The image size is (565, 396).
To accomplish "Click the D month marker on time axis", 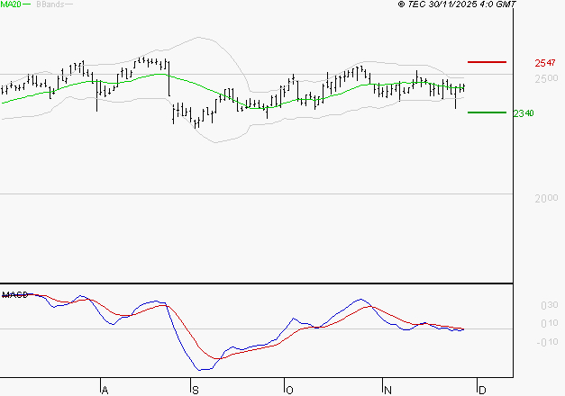I will [482, 391].
